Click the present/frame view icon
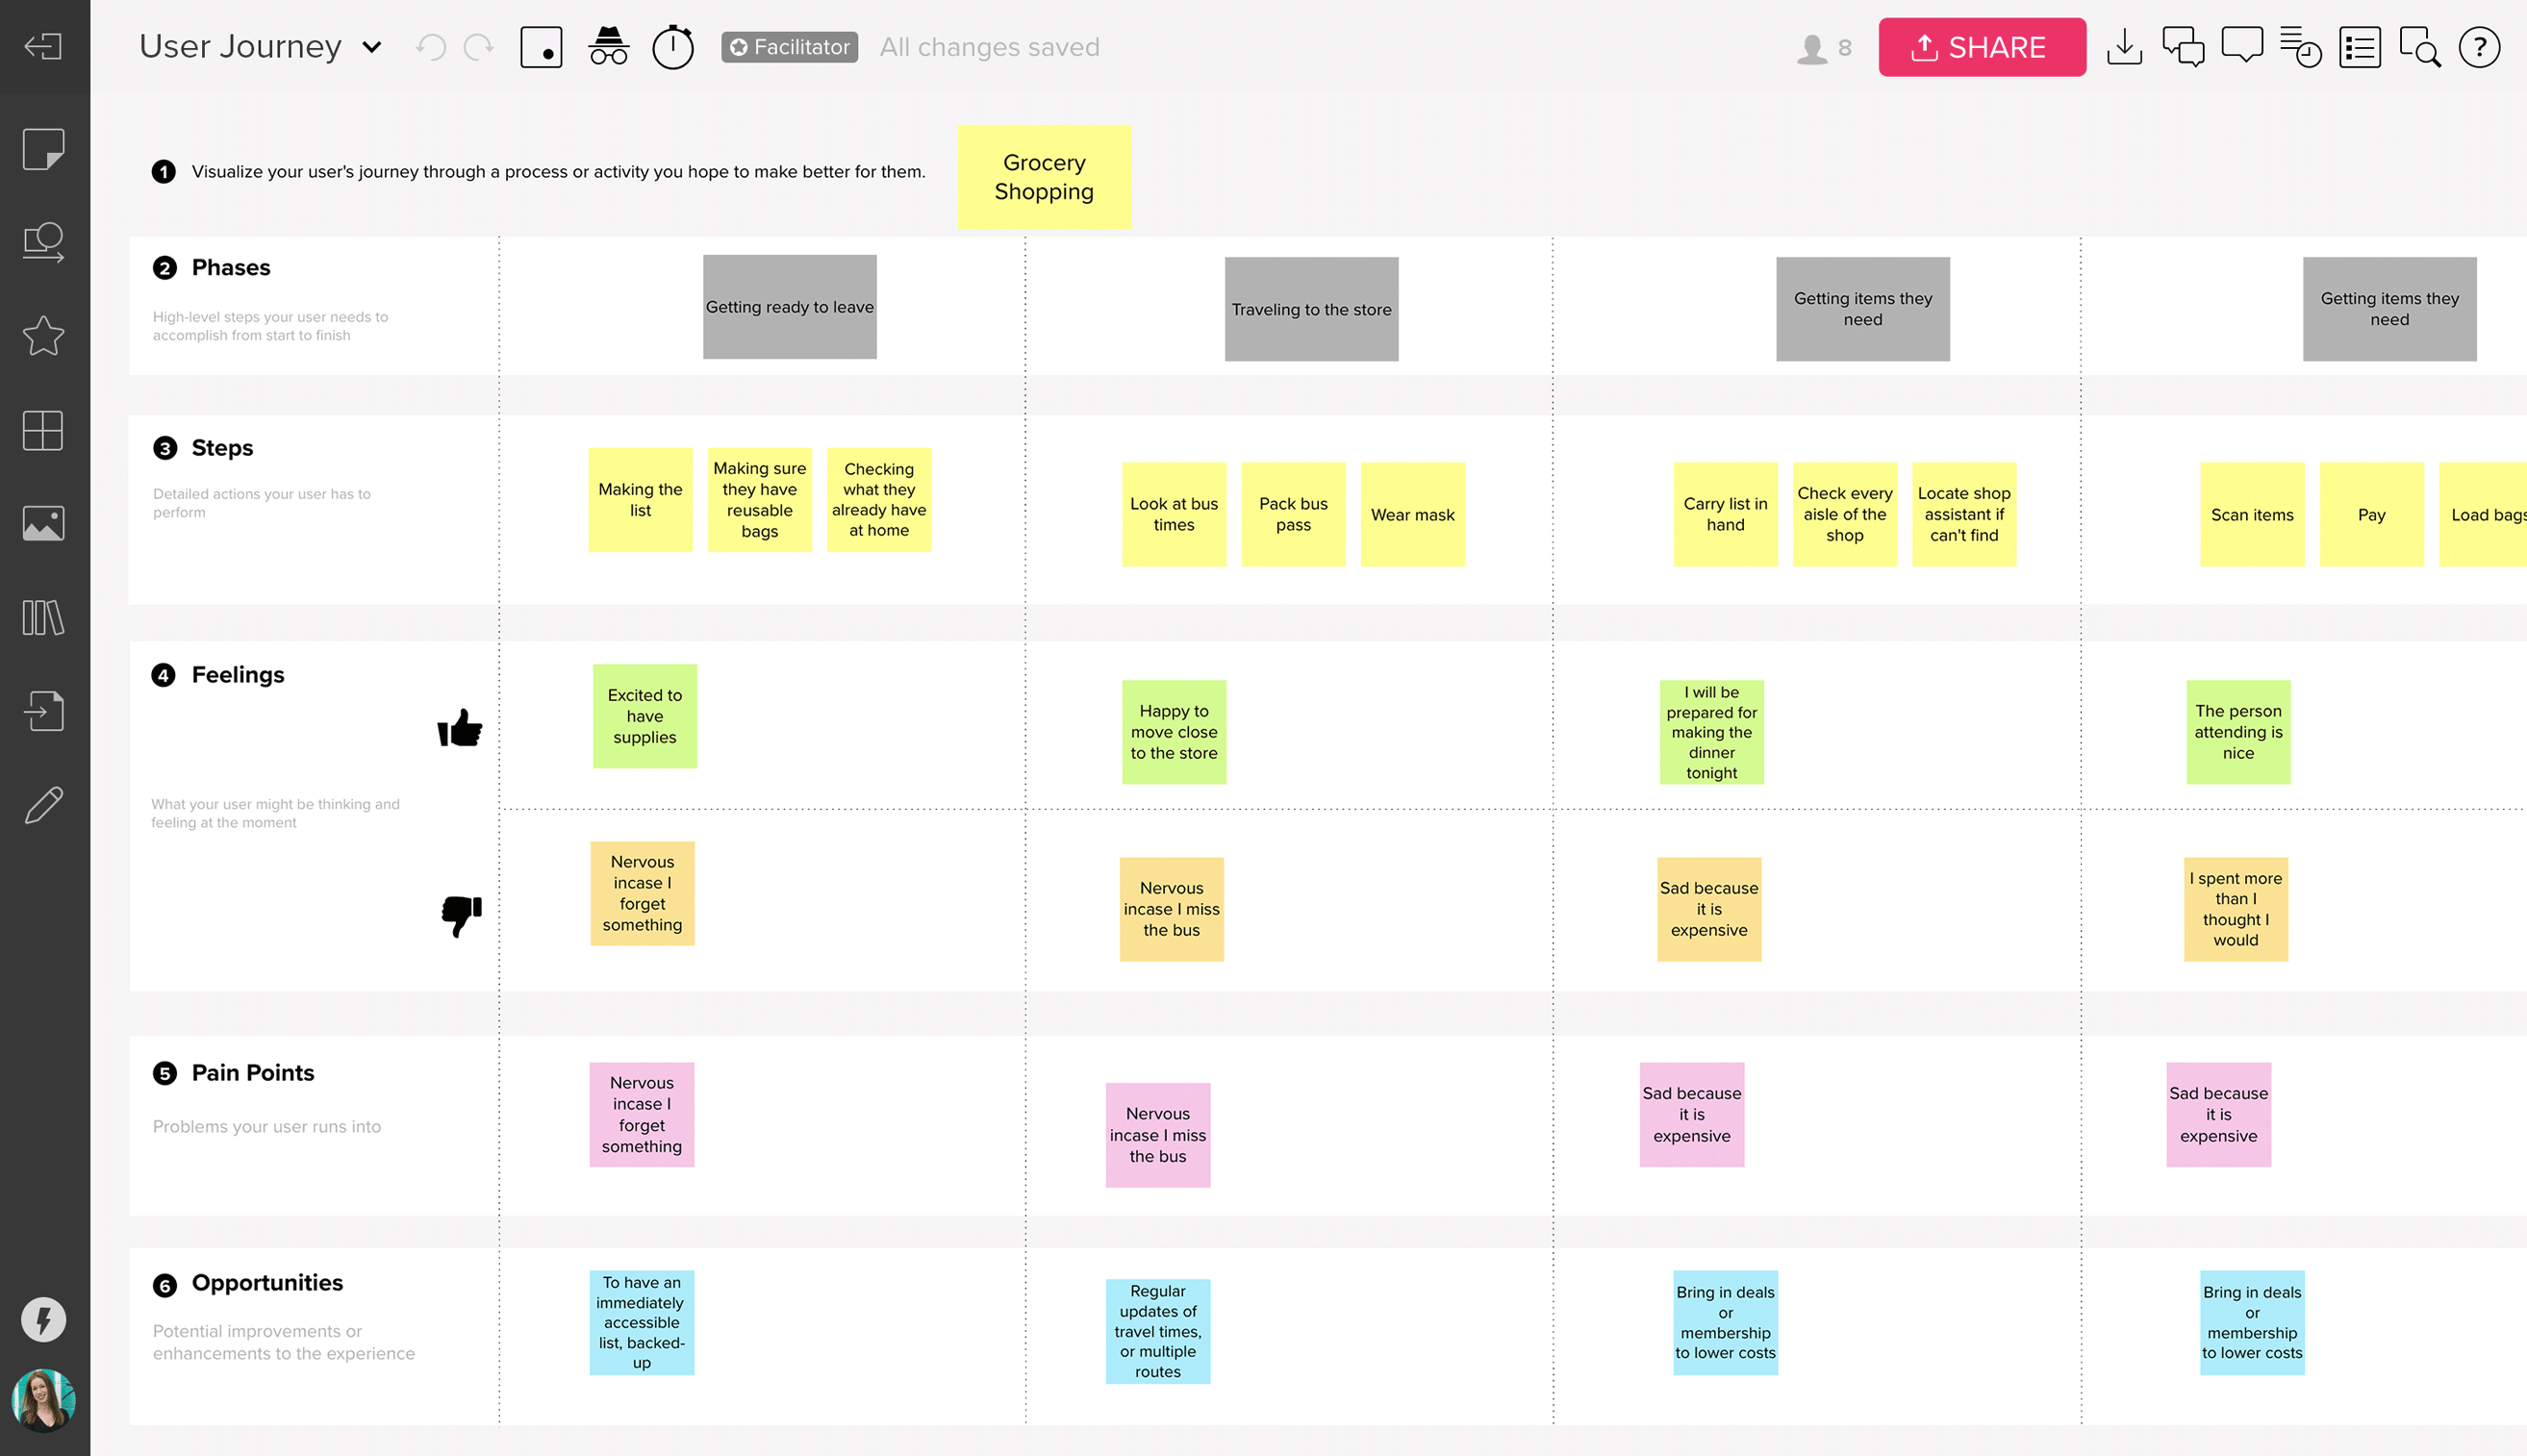 tap(543, 47)
